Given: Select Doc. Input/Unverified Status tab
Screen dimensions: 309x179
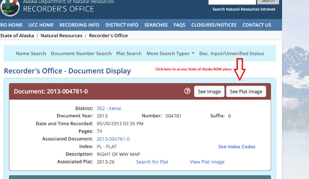Looking at the screenshot, I should (x=231, y=54).
